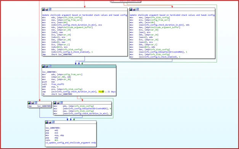Click graph group icon of loc_1000708D block

click(x=53, y=122)
